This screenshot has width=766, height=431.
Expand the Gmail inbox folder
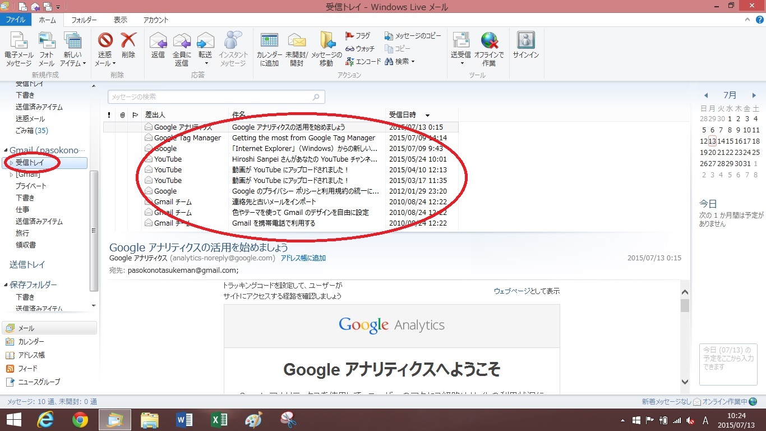11,163
